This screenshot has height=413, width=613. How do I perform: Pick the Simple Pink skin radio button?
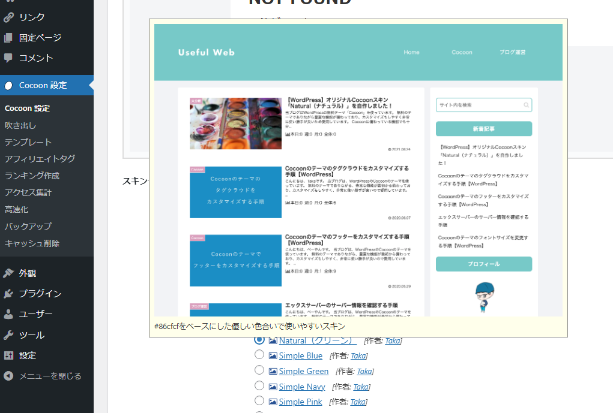[259, 401]
